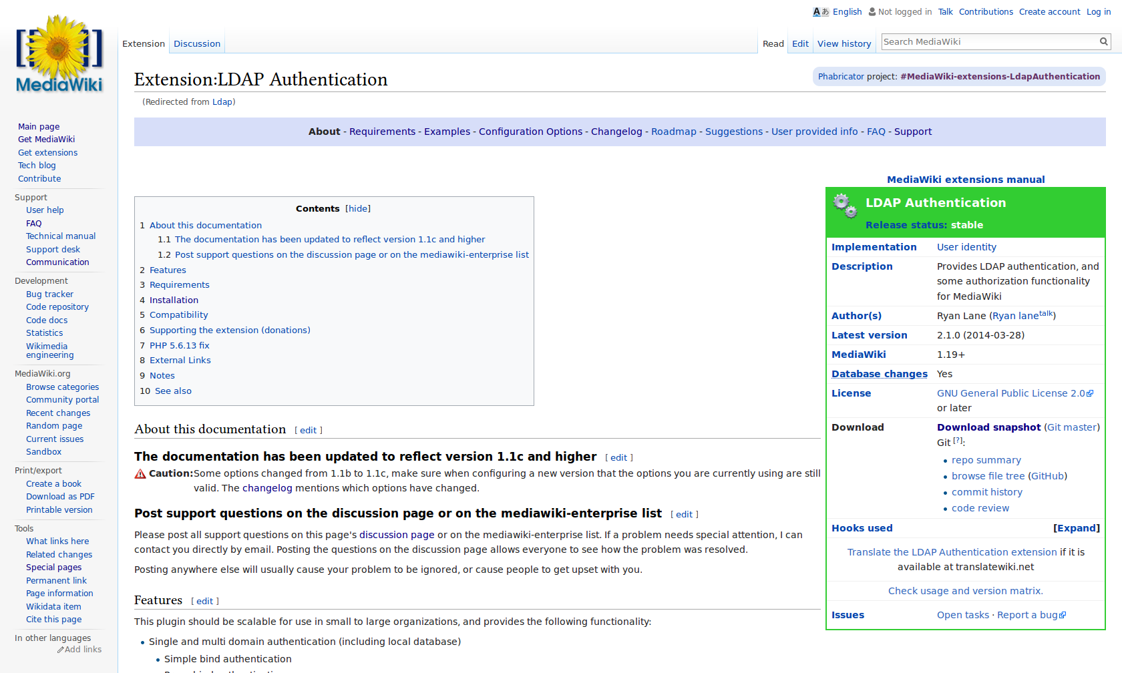Open Create account link

[x=1049, y=12]
